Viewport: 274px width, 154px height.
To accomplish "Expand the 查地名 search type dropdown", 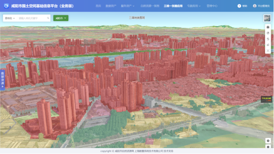I will [x=10, y=18].
